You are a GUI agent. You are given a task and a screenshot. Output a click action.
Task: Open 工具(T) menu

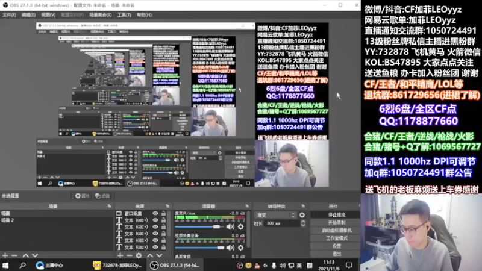124,14
